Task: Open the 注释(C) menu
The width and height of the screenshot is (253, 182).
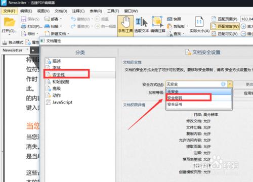Action: click(x=78, y=11)
